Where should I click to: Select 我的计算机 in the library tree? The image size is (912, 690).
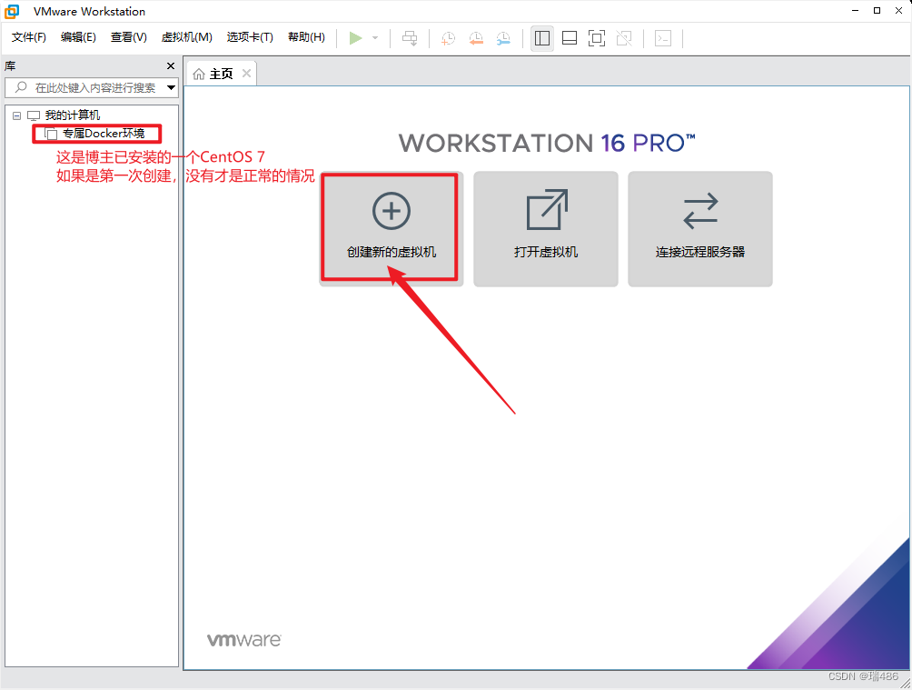[72, 115]
